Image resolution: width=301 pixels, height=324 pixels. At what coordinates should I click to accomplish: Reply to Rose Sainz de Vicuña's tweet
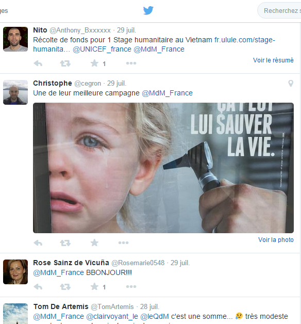point(38,287)
